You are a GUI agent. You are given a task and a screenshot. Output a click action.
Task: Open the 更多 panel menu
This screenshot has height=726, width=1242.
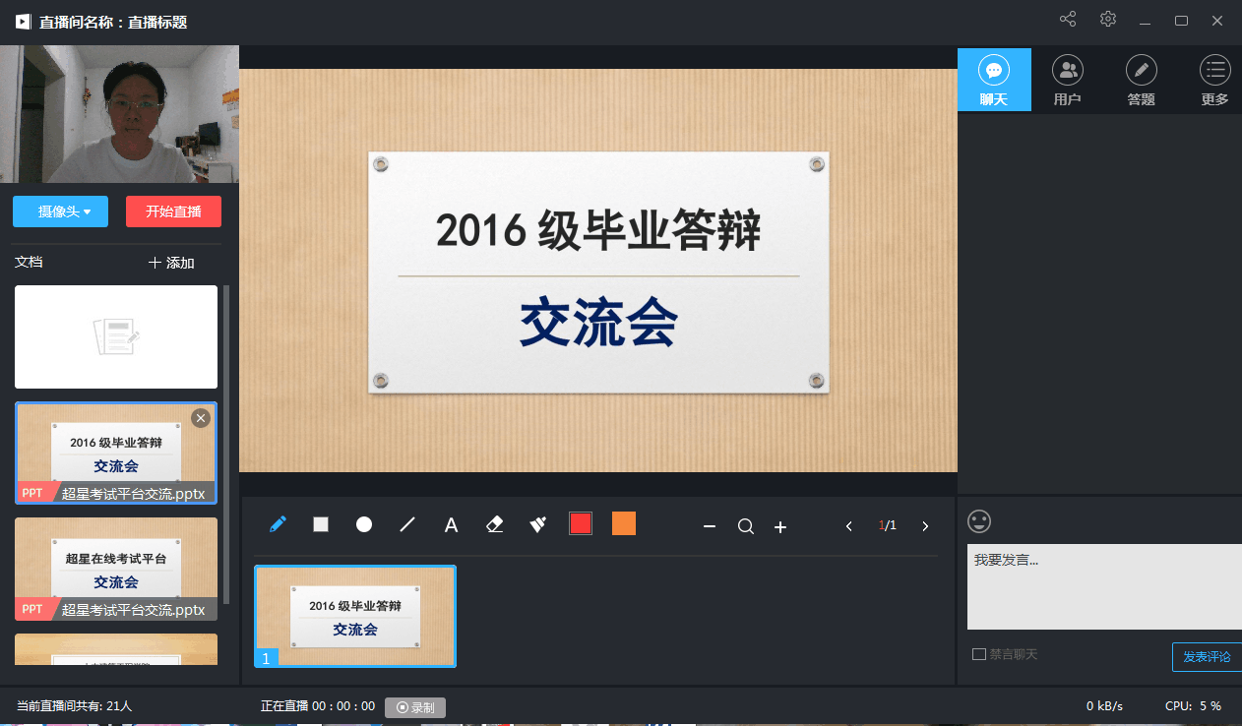1215,80
